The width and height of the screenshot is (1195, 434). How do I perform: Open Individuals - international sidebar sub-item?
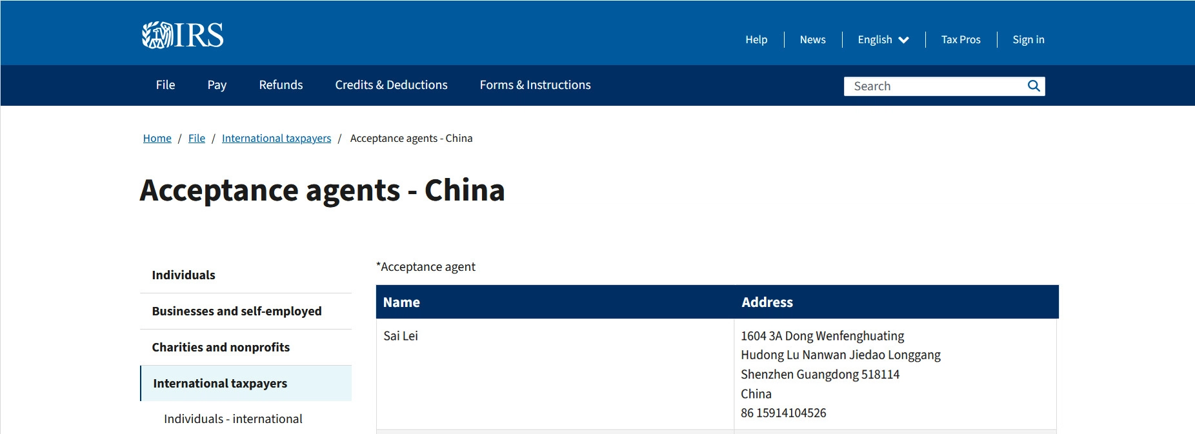click(233, 419)
